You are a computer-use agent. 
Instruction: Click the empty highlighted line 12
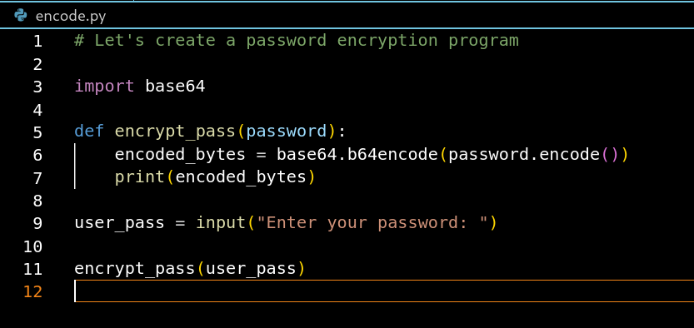[384, 291]
